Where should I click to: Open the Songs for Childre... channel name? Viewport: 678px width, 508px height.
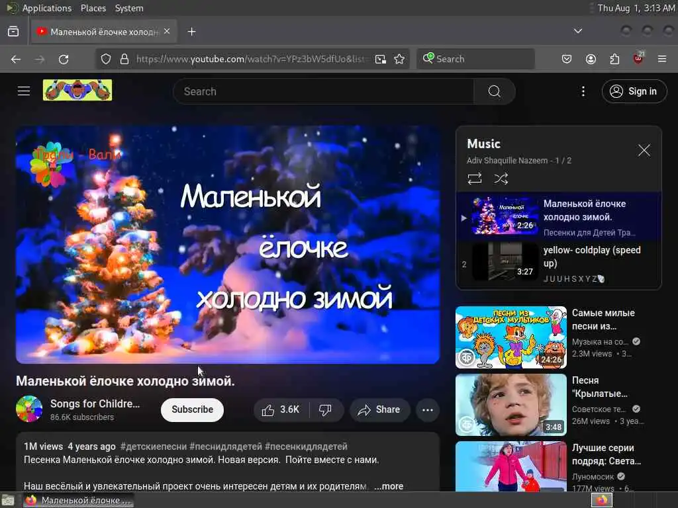click(x=95, y=403)
